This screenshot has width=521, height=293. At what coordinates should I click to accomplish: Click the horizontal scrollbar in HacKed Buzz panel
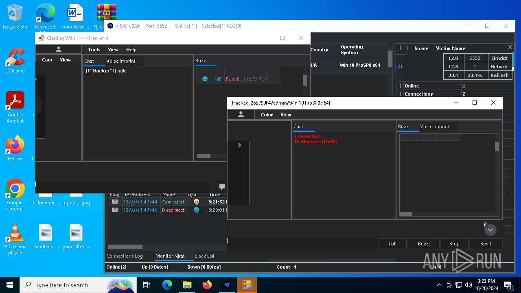[x=406, y=214]
